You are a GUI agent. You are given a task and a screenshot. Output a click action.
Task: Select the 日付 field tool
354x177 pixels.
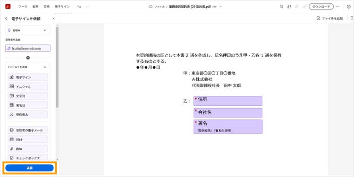[28, 140]
